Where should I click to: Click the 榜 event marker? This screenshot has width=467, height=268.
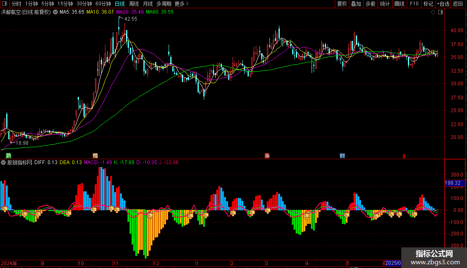point(95,156)
